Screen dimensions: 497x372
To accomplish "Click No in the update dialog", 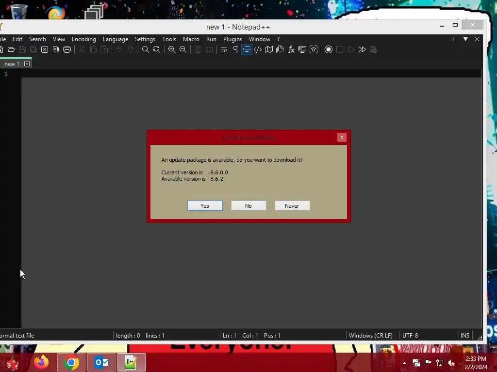I will tap(248, 205).
